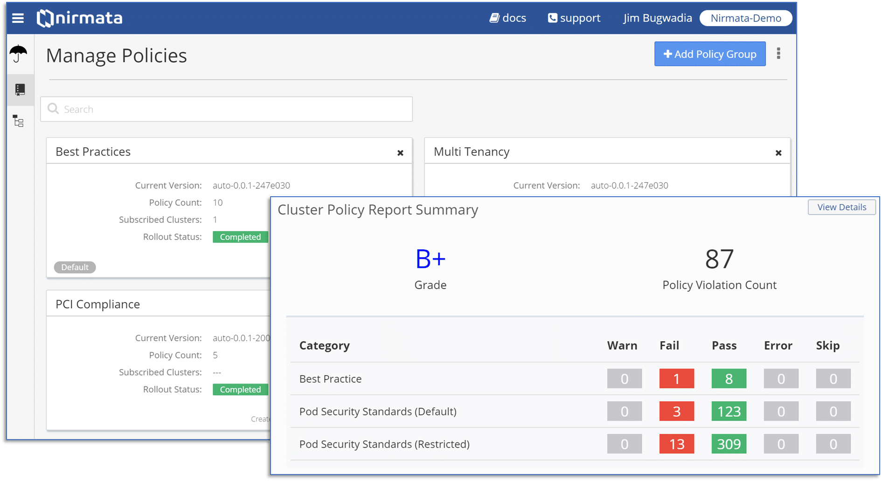882x481 pixels.
Task: Click the Skip column header
Action: click(x=828, y=345)
